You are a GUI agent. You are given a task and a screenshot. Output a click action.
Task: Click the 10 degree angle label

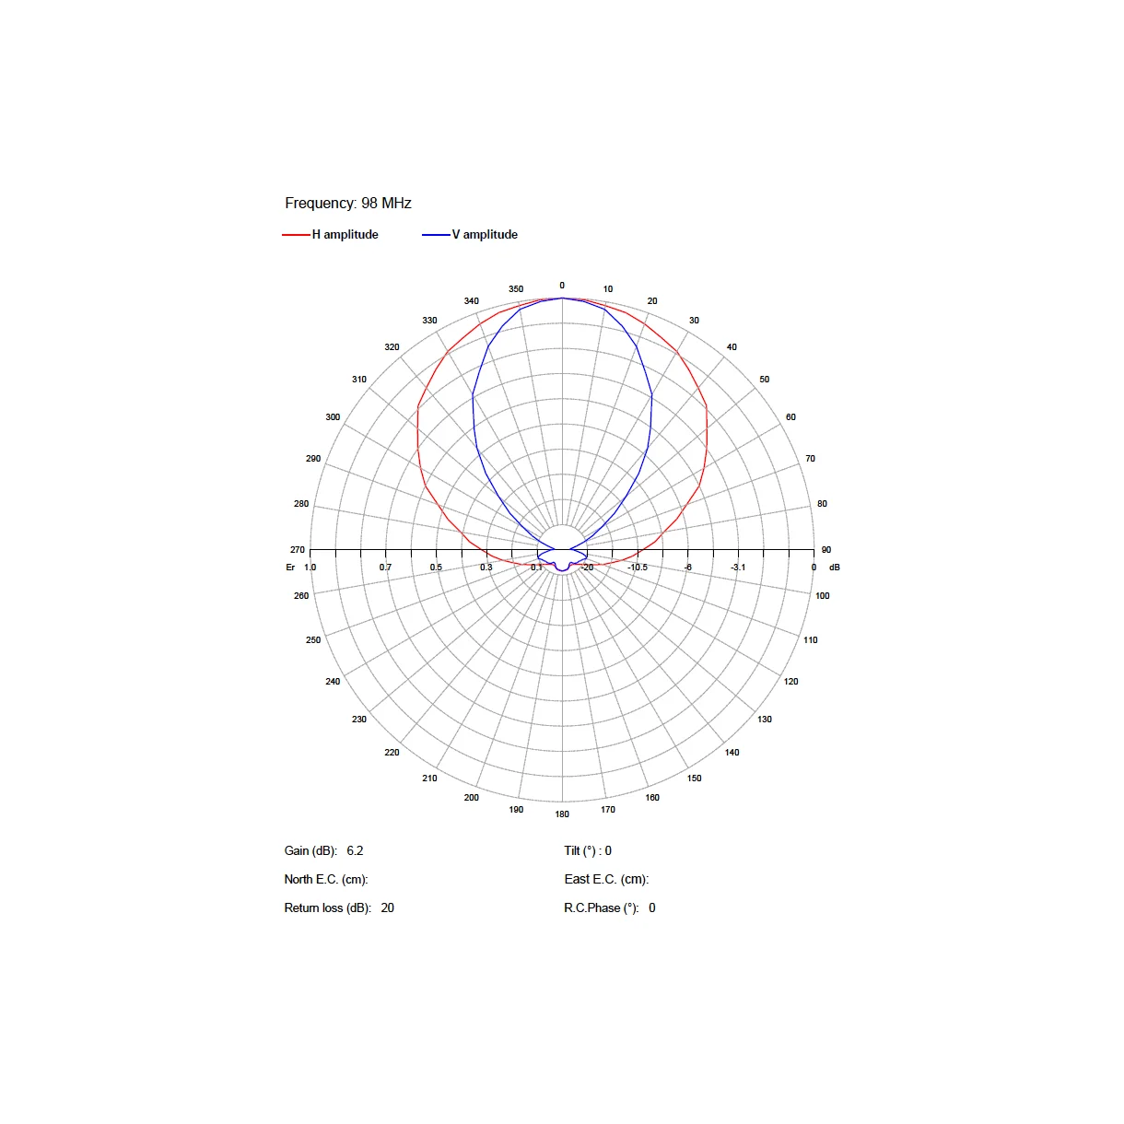[608, 289]
